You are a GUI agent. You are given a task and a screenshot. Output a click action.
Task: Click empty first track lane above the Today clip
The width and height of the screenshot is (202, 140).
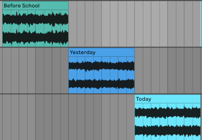(x=168, y=24)
